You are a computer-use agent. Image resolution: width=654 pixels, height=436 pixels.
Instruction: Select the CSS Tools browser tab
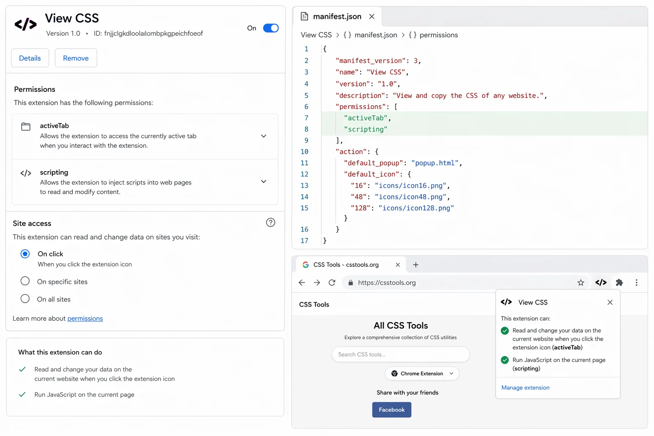(351, 265)
